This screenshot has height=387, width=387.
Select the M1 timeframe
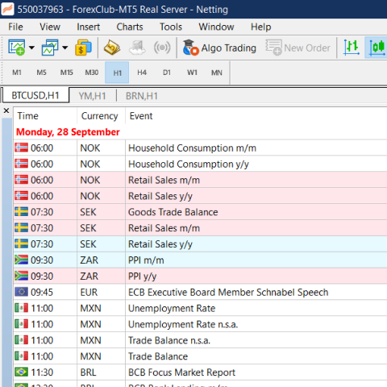pyautogui.click(x=17, y=73)
